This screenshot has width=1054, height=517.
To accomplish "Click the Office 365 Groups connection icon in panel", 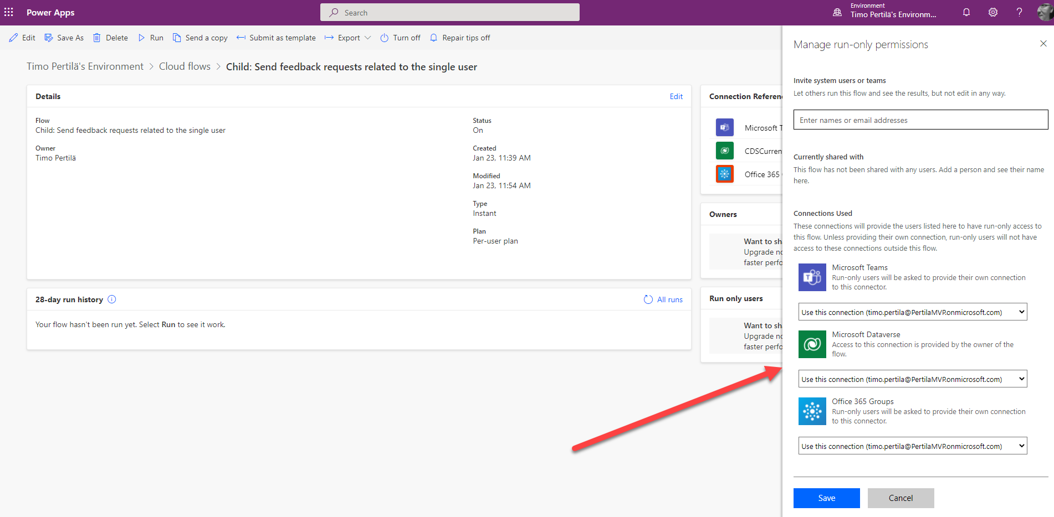I will point(812,411).
